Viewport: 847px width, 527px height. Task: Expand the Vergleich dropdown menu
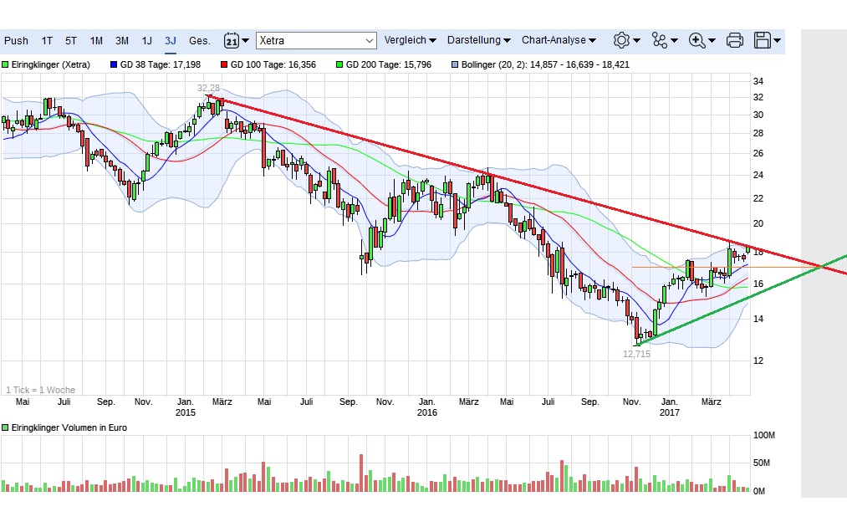[410, 40]
